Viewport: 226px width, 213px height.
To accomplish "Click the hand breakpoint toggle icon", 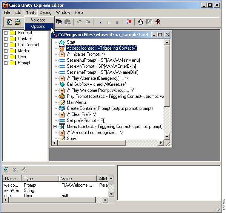I will pos(140,22).
